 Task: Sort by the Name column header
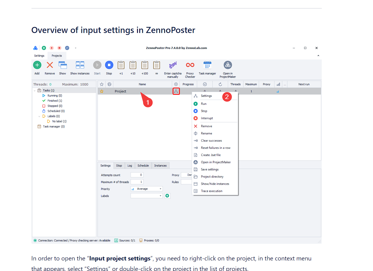pyautogui.click(x=142, y=84)
